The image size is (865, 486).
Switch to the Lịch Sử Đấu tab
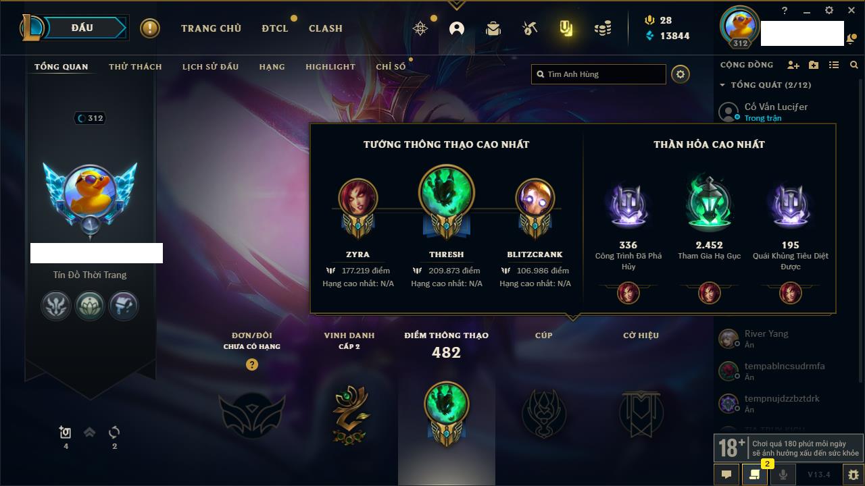(211, 67)
